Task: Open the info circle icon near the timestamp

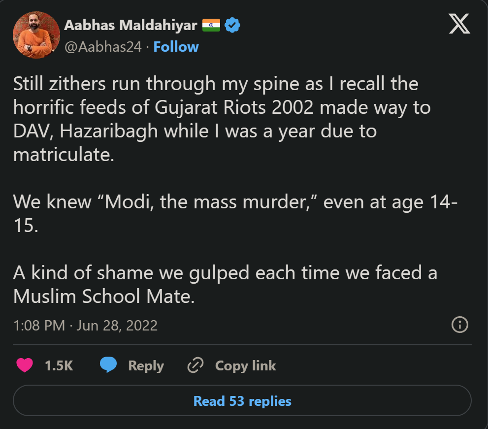Action: tap(459, 325)
